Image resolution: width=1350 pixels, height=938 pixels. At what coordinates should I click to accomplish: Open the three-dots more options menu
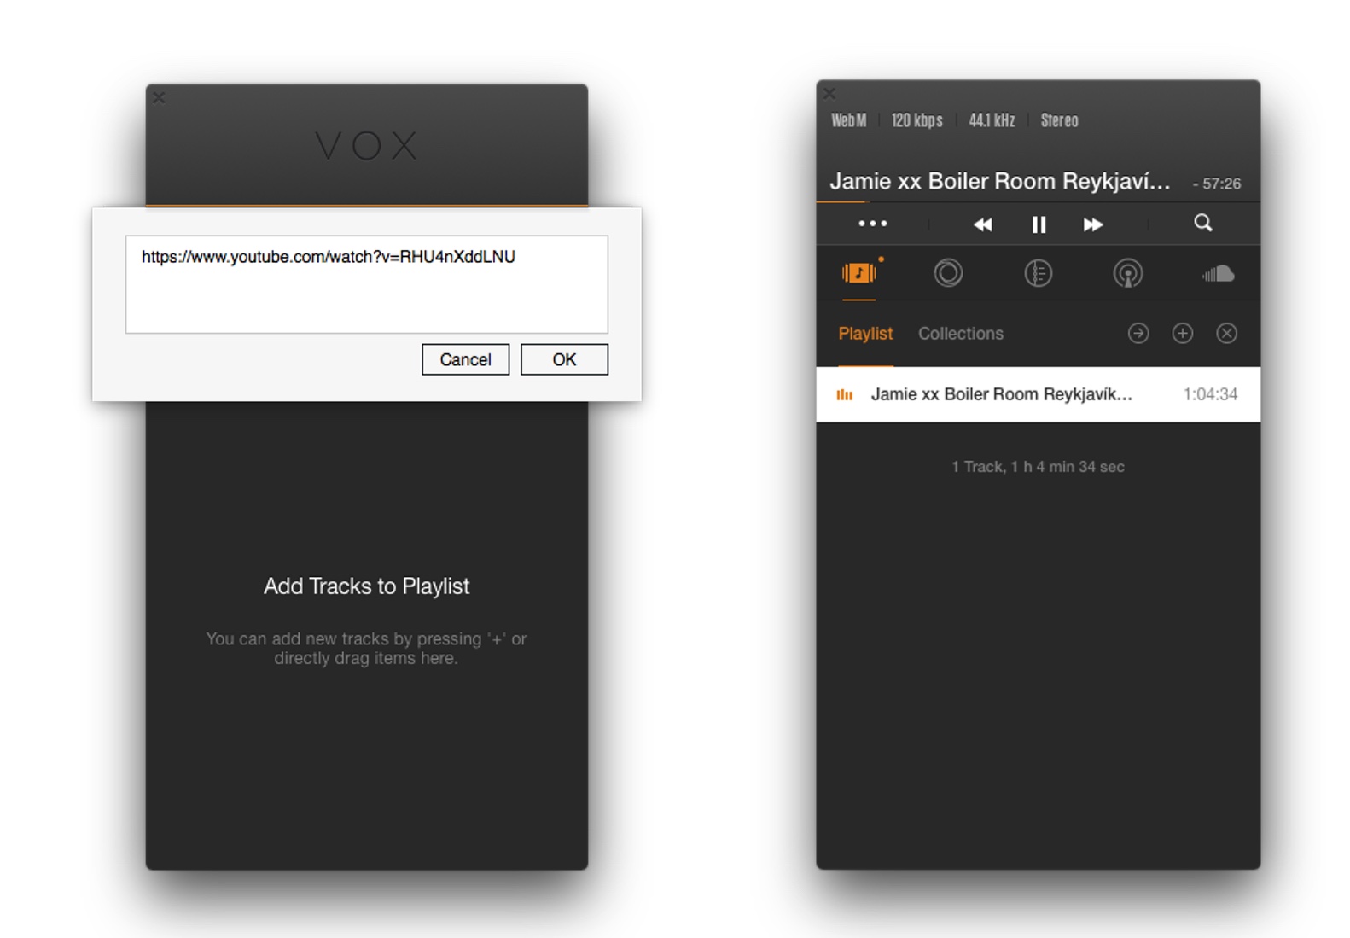tap(872, 224)
